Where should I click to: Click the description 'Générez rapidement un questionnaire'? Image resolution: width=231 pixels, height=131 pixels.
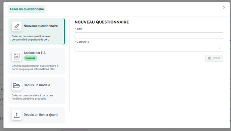click(x=35, y=68)
